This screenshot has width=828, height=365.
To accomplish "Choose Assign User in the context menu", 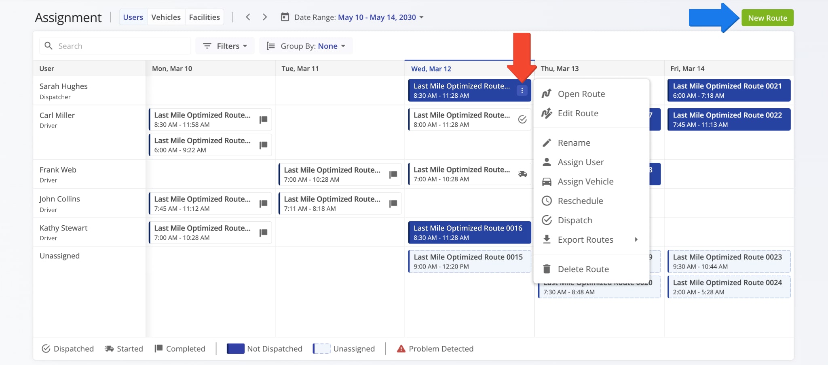I will [x=591, y=162].
